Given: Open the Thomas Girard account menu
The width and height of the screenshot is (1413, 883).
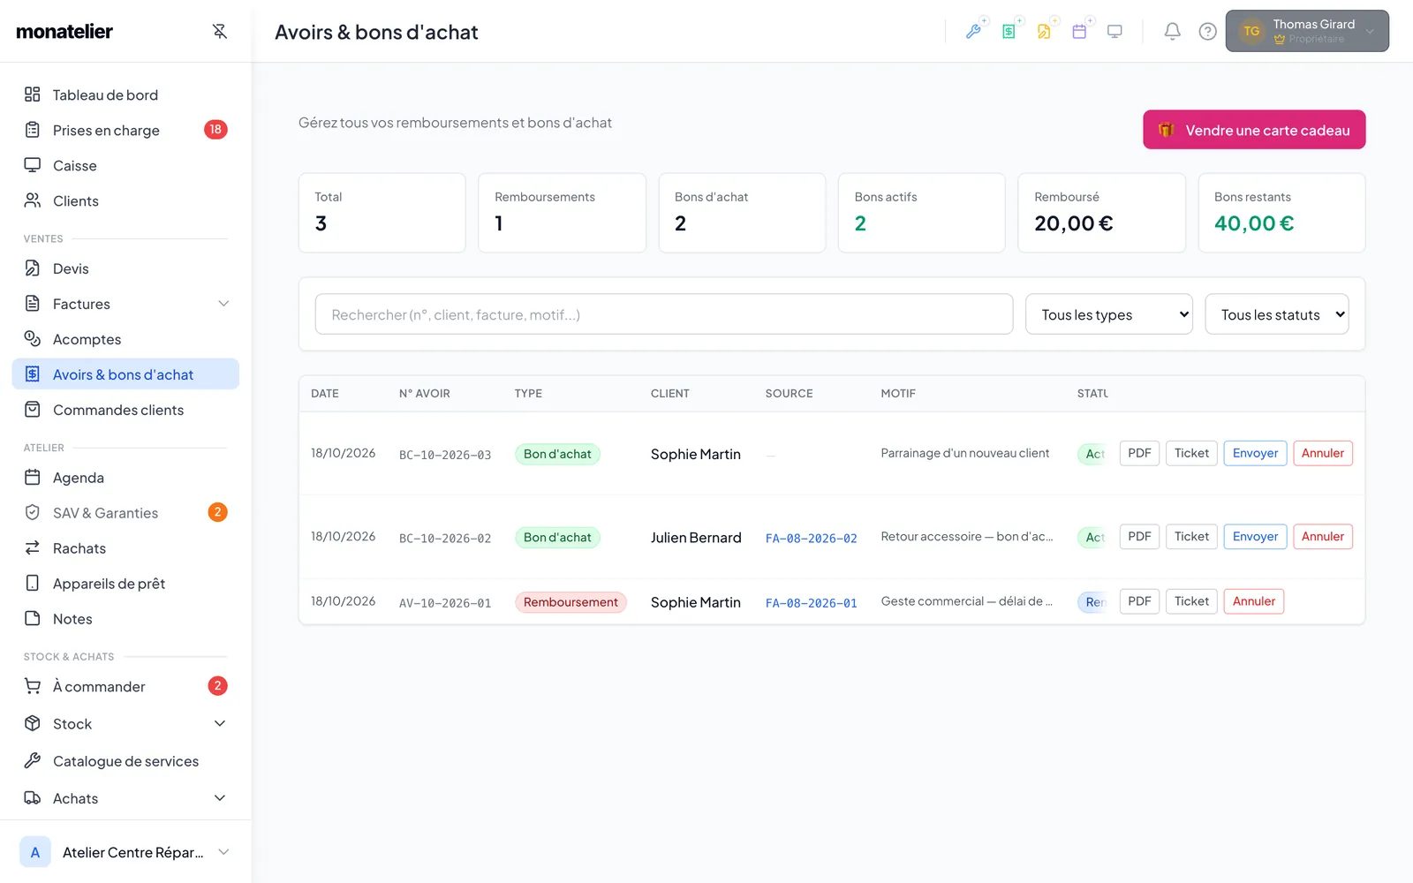Looking at the screenshot, I should coord(1307,31).
